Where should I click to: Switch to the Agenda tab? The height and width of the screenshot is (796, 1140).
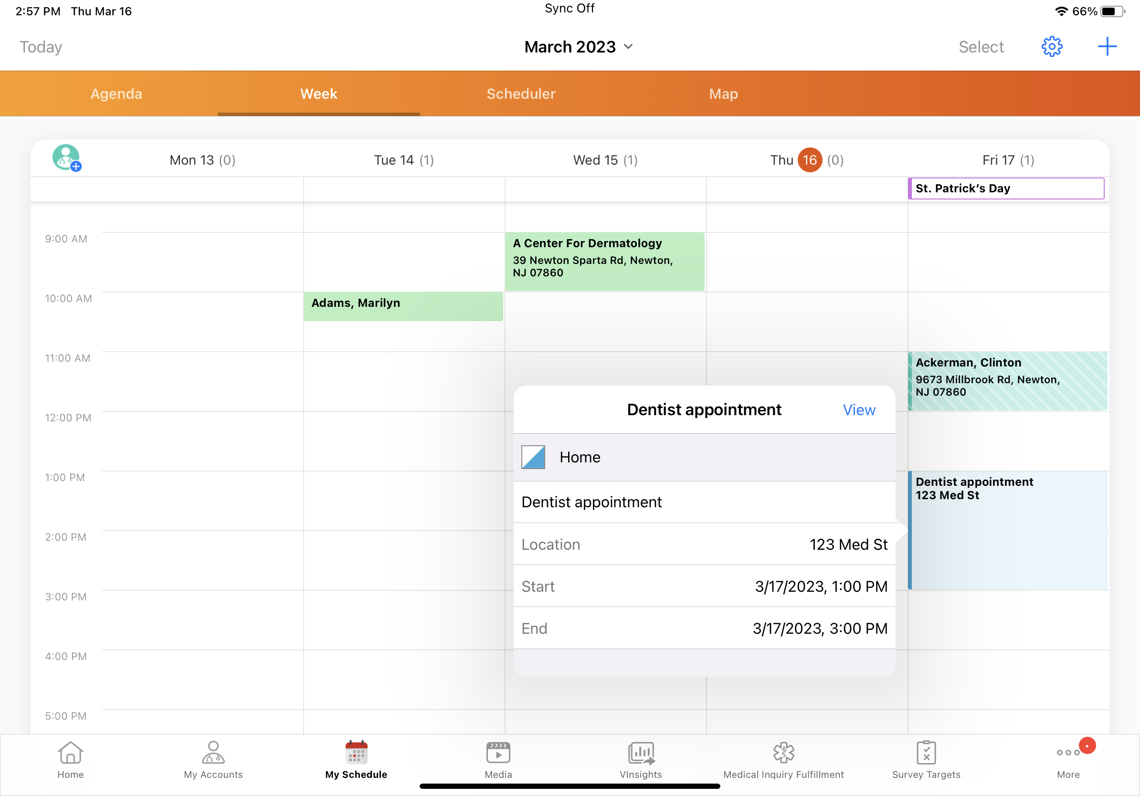point(116,94)
